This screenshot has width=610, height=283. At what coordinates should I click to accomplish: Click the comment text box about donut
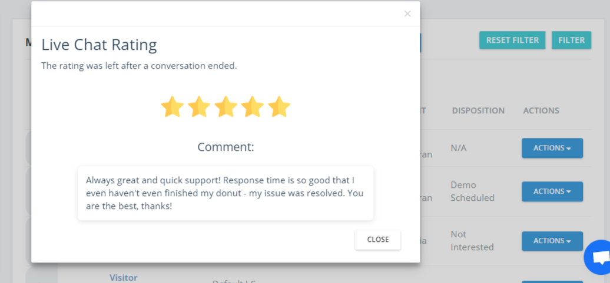[226, 193]
